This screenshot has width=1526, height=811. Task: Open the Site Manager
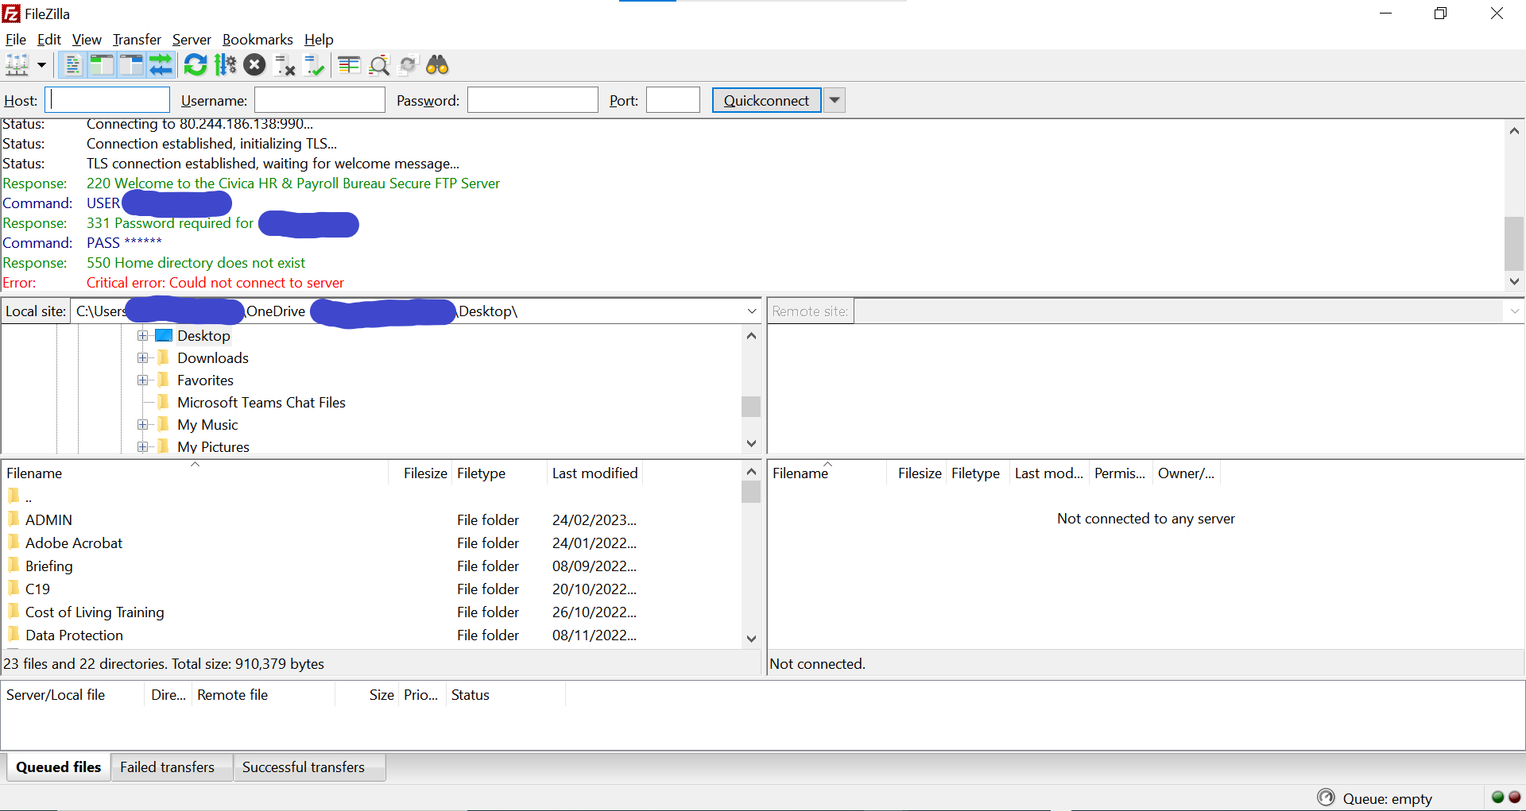[17, 65]
